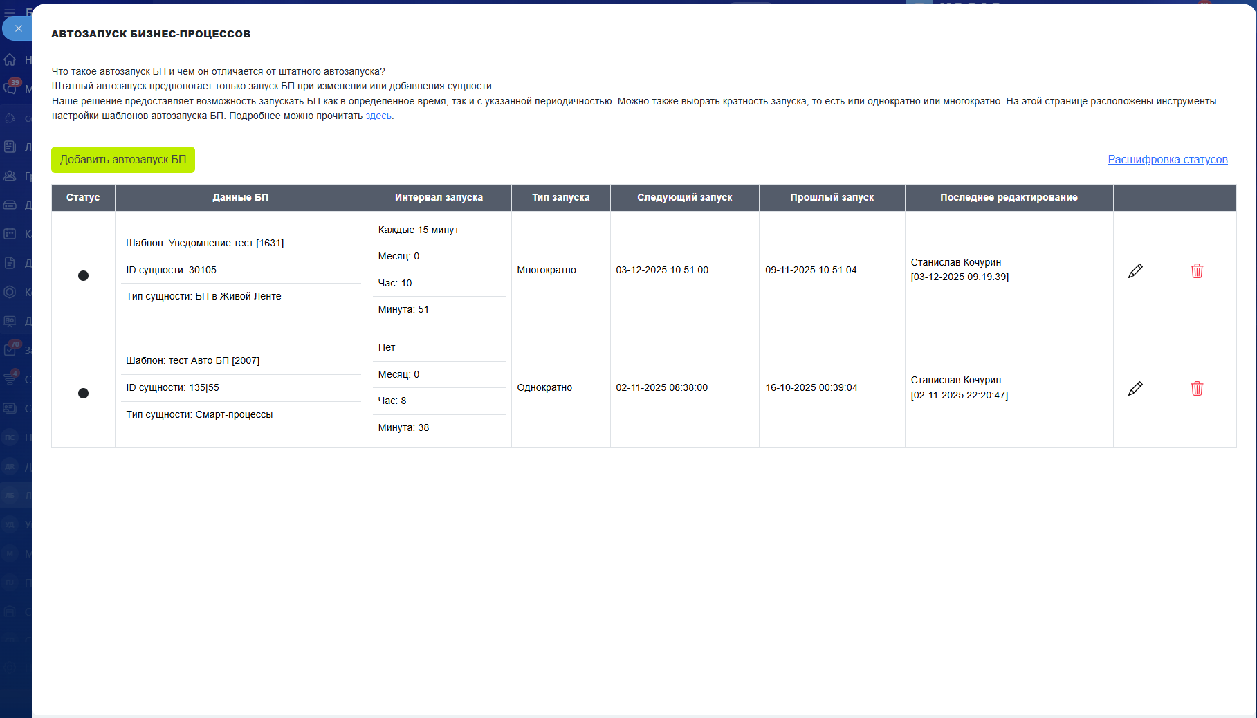The height and width of the screenshot is (718, 1257).
Task: Open the chat icon with badge 39
Action: pyautogui.click(x=10, y=89)
